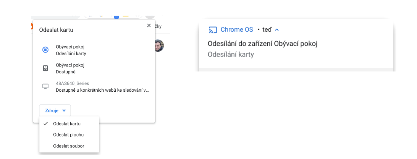Click the monitor icon for 48AS640_Series
This screenshot has height=159, width=417.
(45, 86)
